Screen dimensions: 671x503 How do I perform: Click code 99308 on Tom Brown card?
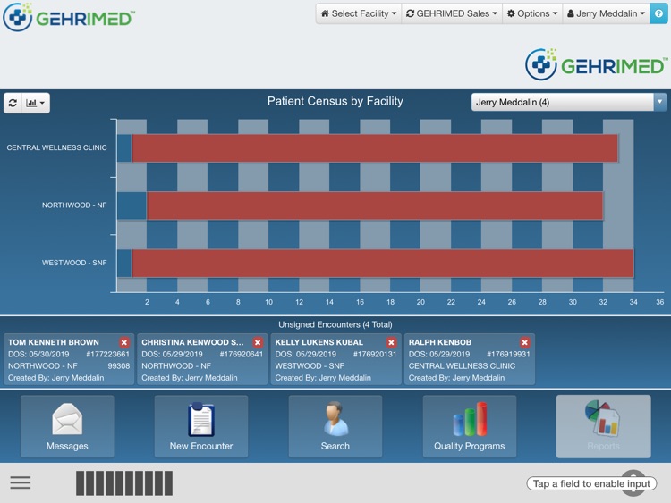[x=118, y=366]
